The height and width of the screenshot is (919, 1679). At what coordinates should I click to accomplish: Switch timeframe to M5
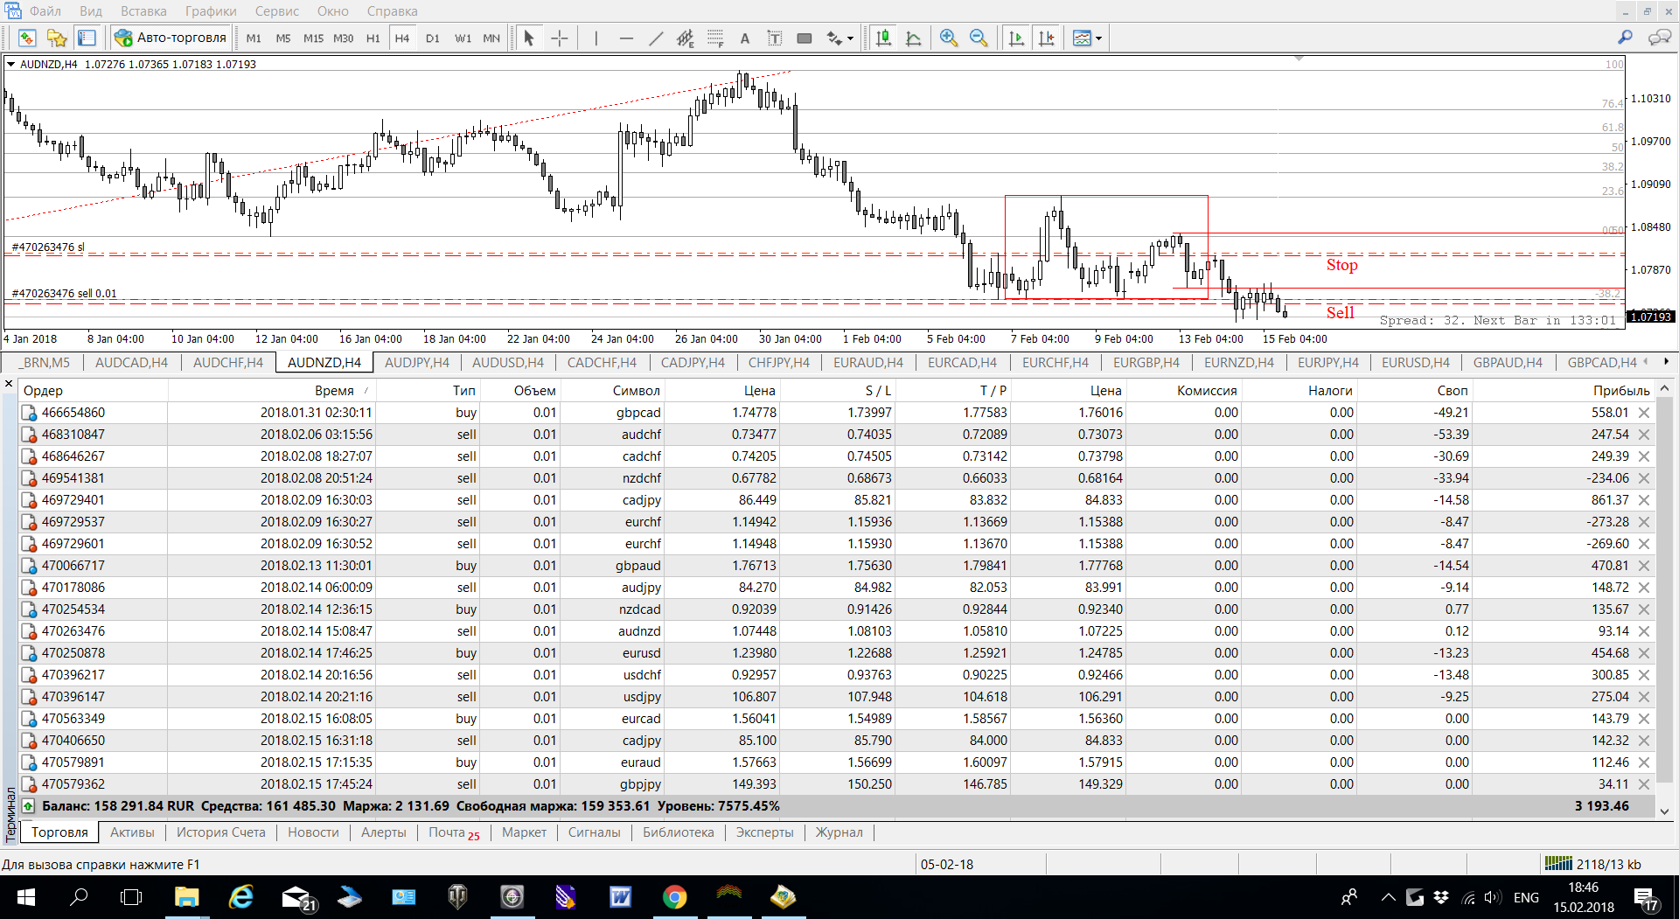click(283, 38)
